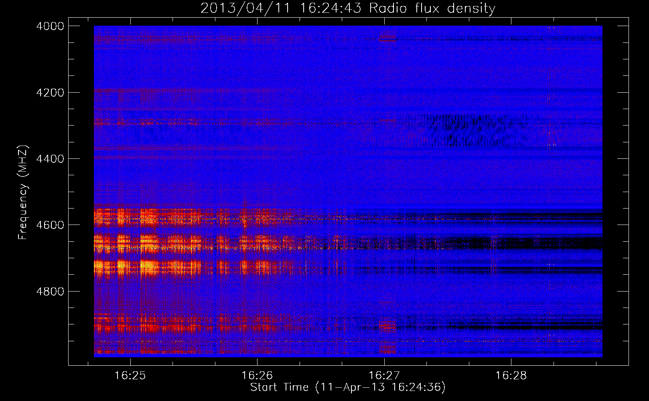Click the plot title "2013/04/11 16:24:43 Radio flux density"
This screenshot has width=649, height=401.
coord(348,8)
